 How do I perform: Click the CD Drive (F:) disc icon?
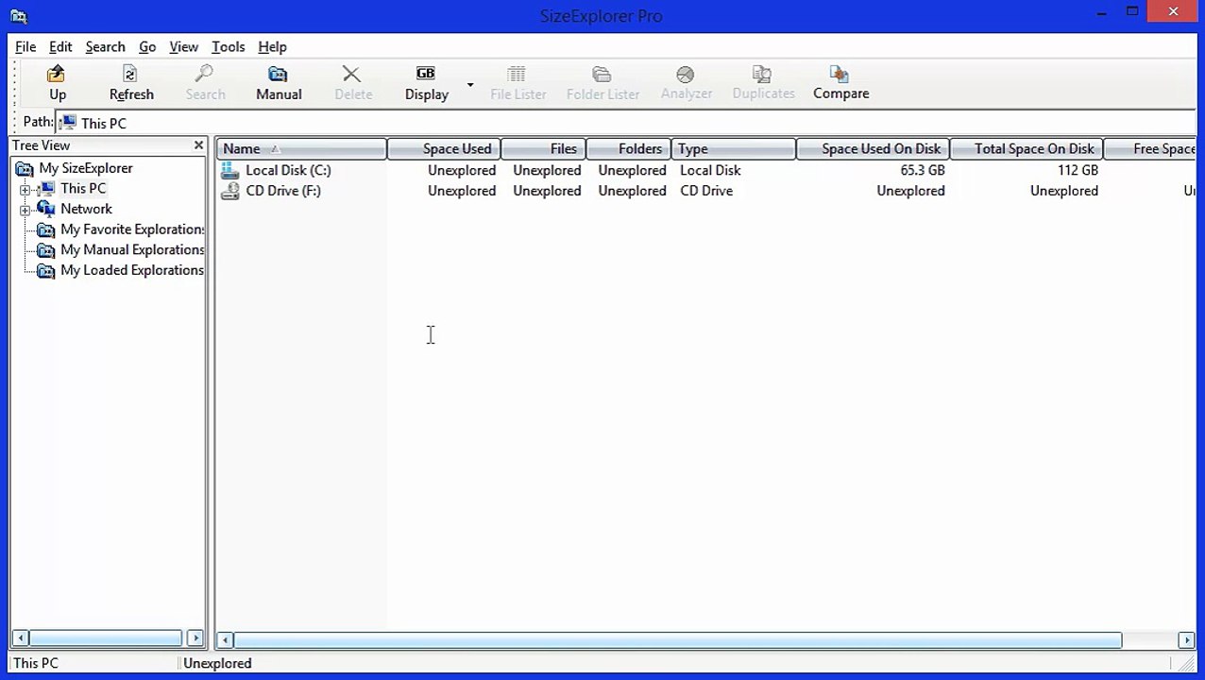tap(229, 191)
